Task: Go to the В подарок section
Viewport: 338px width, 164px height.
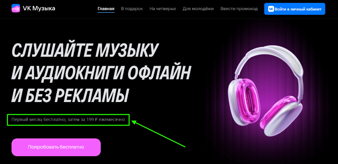Action: (132, 9)
